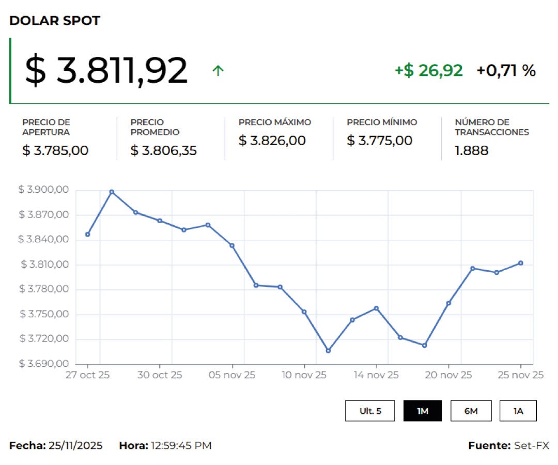The width and height of the screenshot is (558, 465).
Task: Switch chart to 1M range
Action: click(x=422, y=411)
